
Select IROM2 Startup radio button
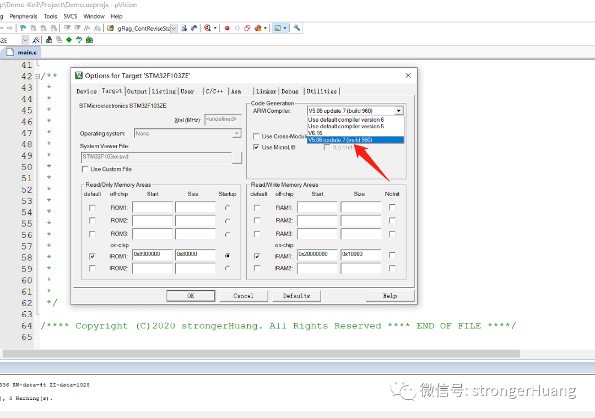[x=228, y=268]
